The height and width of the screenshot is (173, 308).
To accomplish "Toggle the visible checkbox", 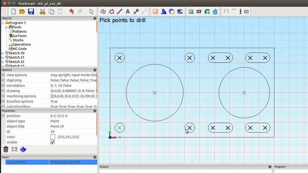I will [52, 142].
